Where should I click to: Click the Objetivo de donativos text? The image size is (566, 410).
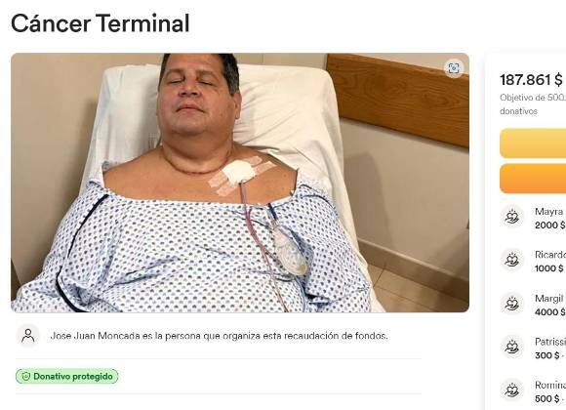tap(533, 104)
